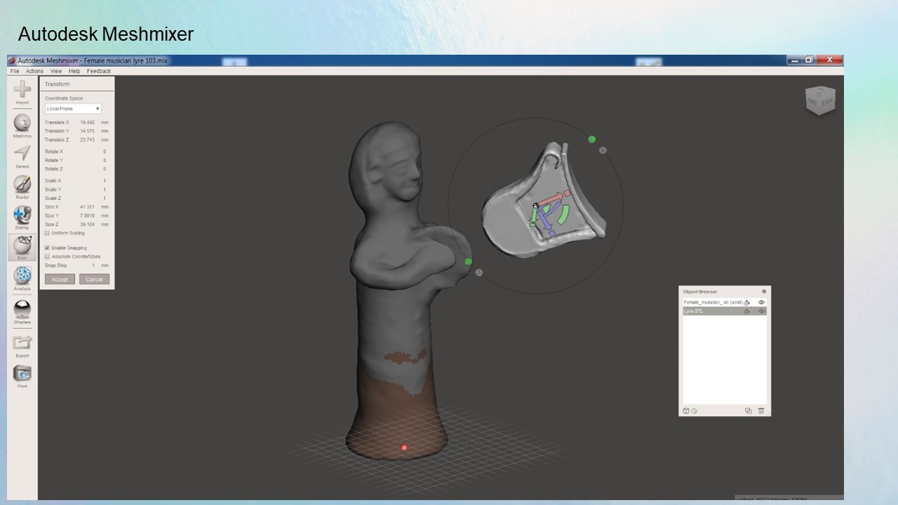
Task: Tick the Absolute Coords/Sizes checkbox
Action: pos(47,257)
